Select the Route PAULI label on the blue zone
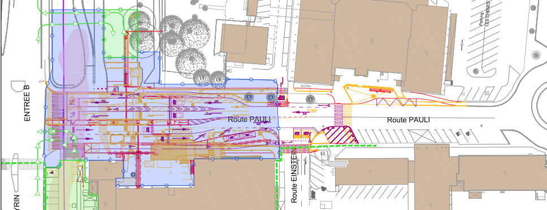Screen dimensions: 547x210 (249, 119)
